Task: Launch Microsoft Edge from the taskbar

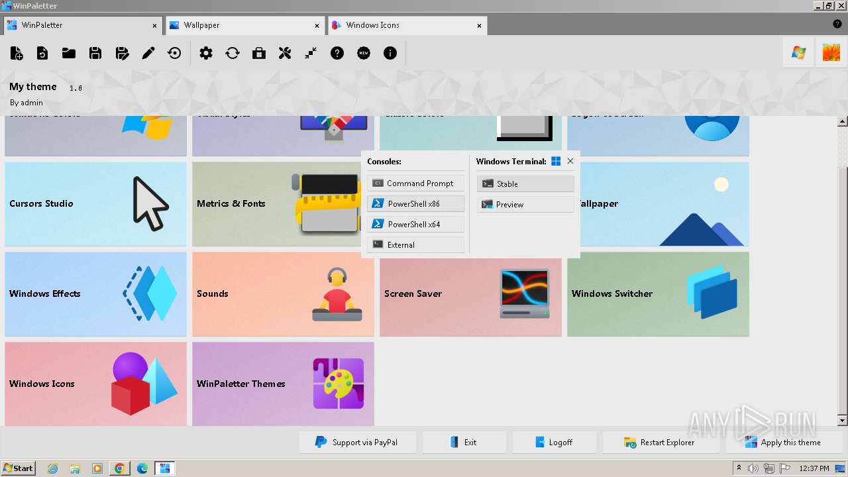Action: (x=142, y=468)
